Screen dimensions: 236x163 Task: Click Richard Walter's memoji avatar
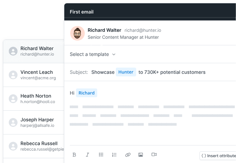(x=77, y=33)
